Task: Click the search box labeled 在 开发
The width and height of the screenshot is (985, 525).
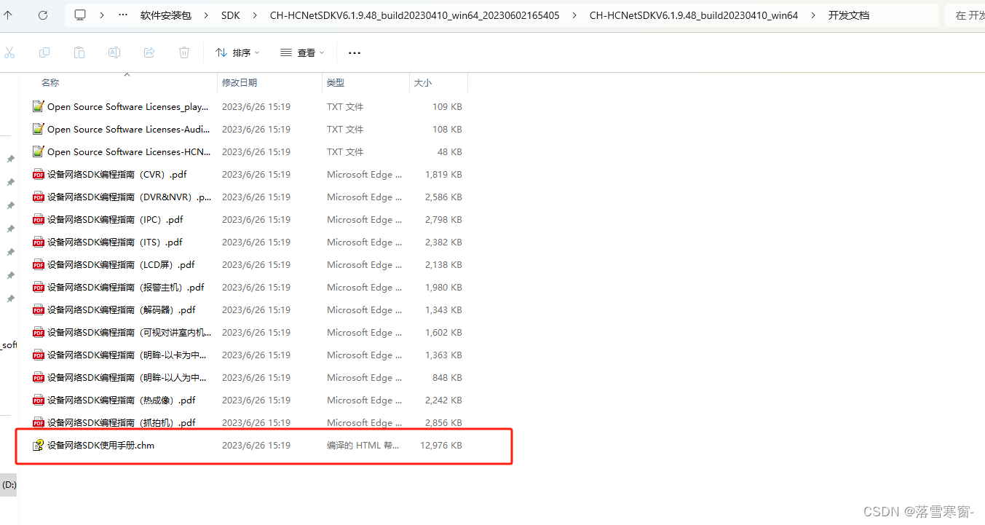Action: coord(965,15)
